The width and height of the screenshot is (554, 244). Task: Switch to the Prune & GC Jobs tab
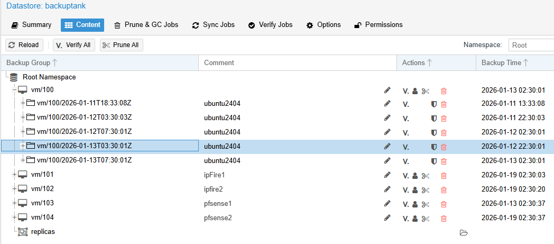(x=146, y=25)
